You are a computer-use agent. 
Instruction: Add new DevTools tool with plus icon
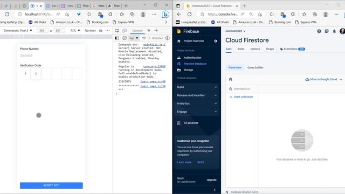coord(156,31)
